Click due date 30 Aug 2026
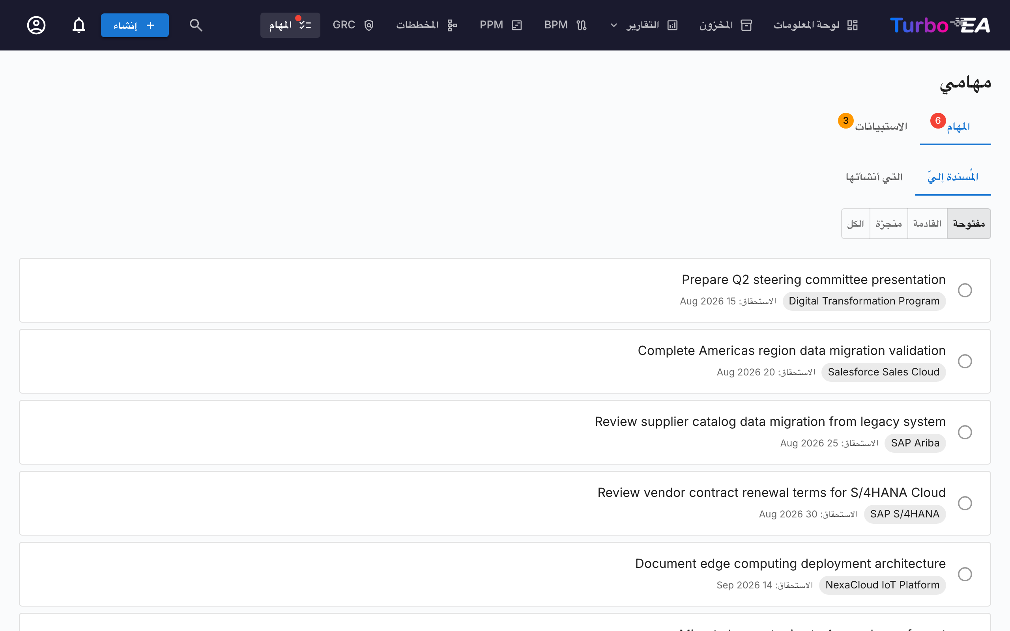This screenshot has height=631, width=1010. point(808,514)
